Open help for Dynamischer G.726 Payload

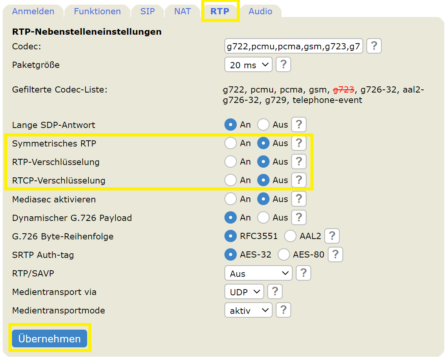[299, 218]
